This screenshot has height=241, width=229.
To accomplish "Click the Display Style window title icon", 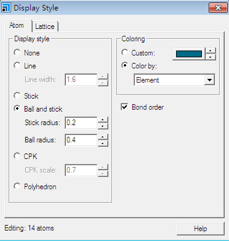I will (x=6, y=8).
